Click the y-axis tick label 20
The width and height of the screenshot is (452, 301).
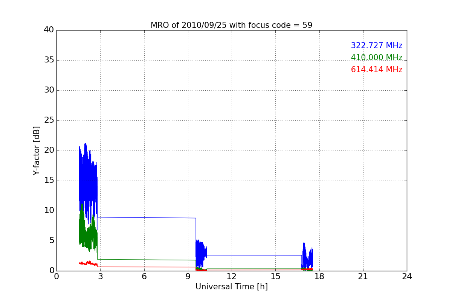tap(49, 150)
